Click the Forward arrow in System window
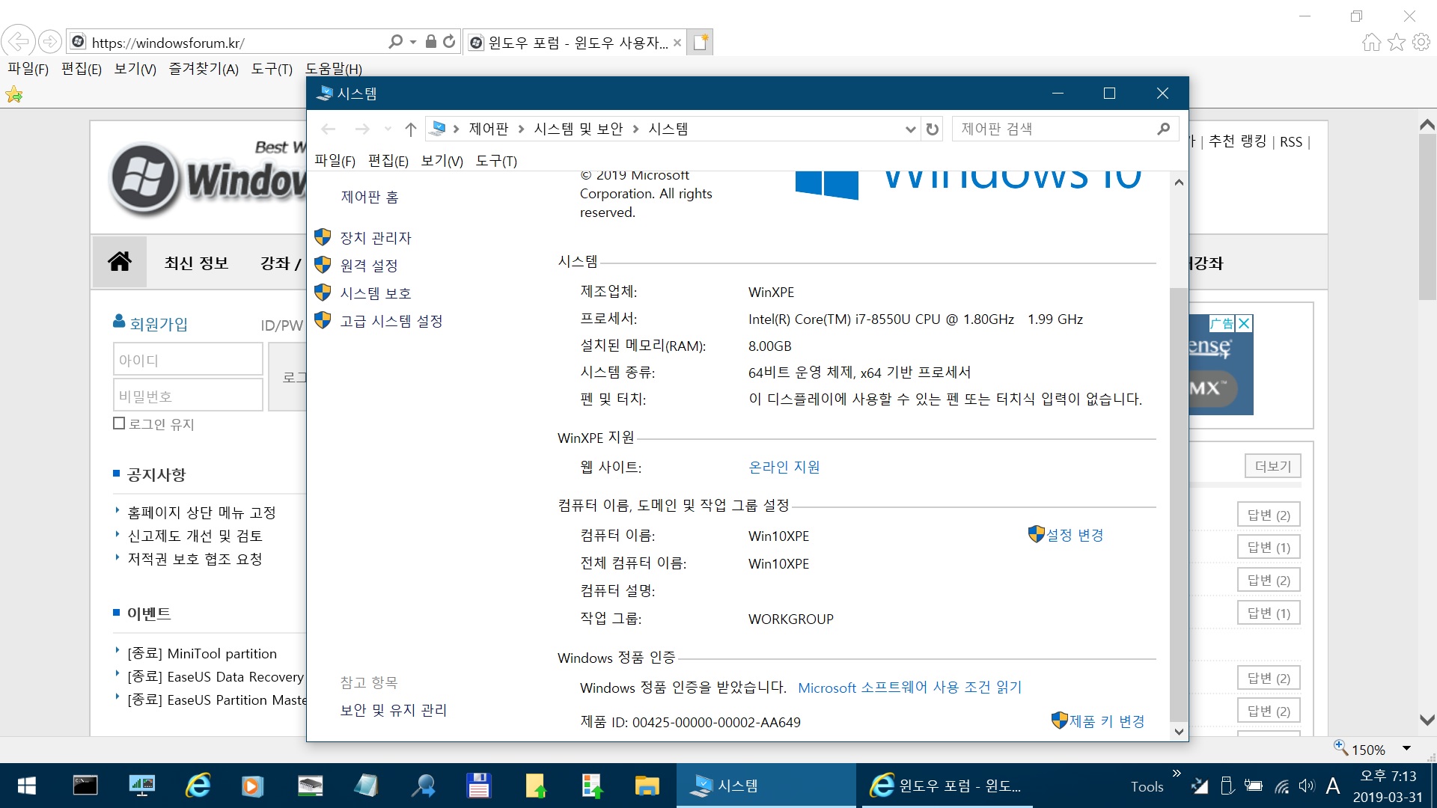Viewport: 1437px width, 808px height. (362, 129)
